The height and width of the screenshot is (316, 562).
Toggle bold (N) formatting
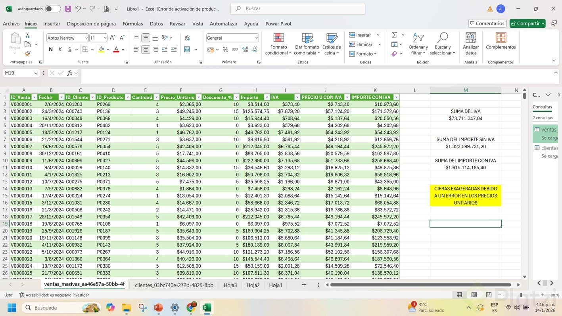coord(50,50)
